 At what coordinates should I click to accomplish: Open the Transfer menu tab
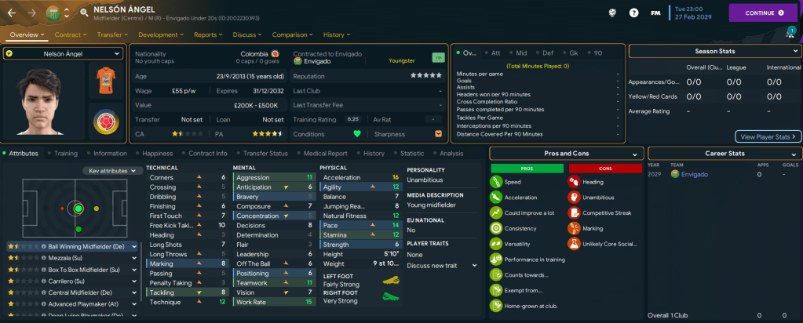115,34
